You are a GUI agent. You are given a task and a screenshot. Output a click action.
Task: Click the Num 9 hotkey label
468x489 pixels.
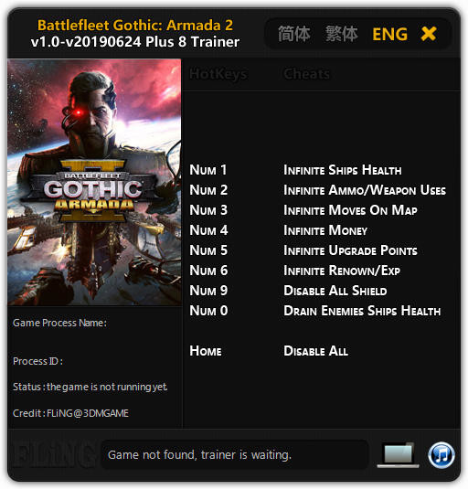tap(208, 291)
